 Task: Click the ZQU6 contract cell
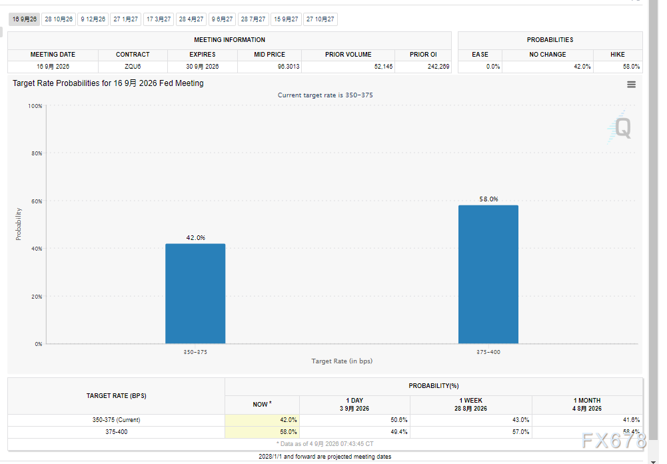pyautogui.click(x=133, y=67)
